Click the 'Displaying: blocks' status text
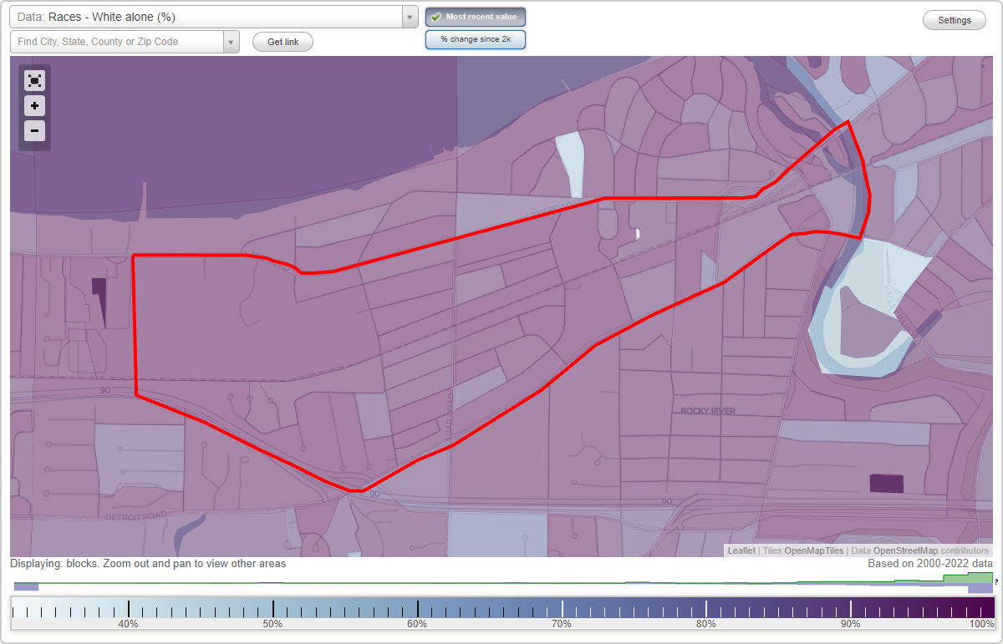Viewport: 1003px width, 644px height. pyautogui.click(x=148, y=564)
